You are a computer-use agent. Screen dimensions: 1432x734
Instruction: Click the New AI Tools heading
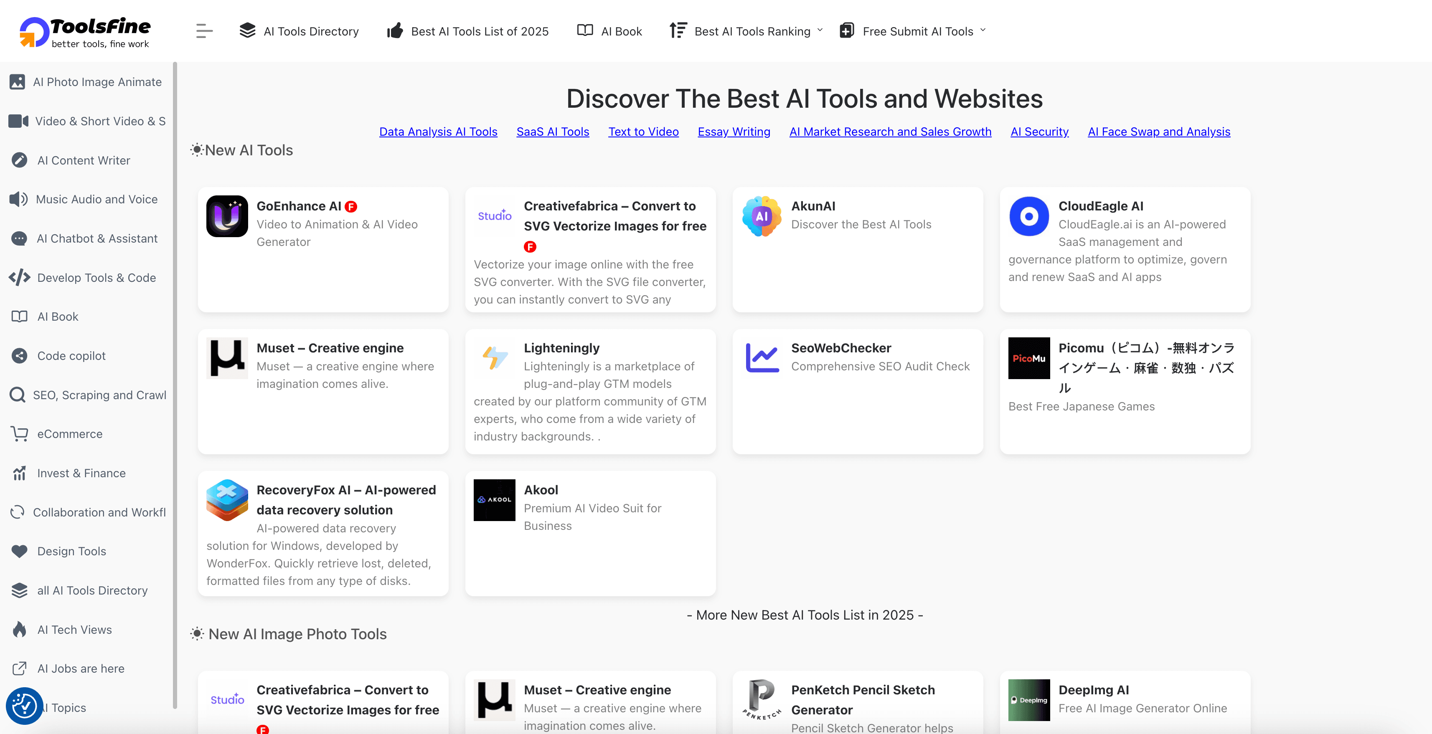point(249,151)
